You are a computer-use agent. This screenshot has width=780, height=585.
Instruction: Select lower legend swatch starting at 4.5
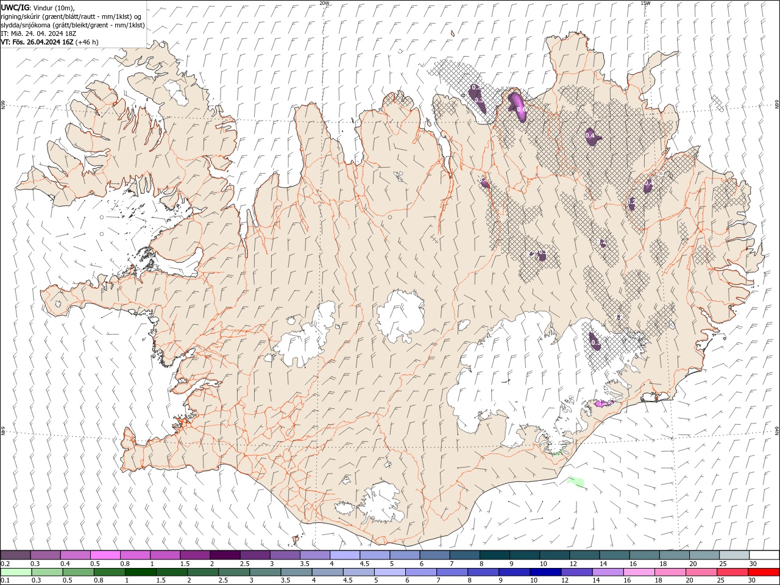pos(358,572)
